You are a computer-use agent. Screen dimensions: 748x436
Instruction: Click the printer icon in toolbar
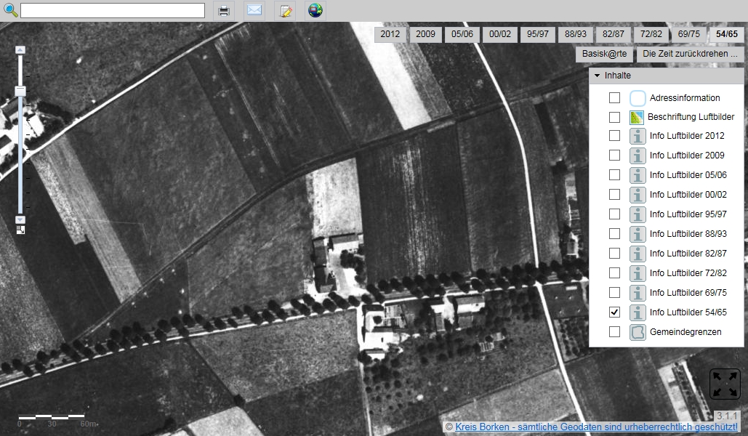tap(224, 10)
